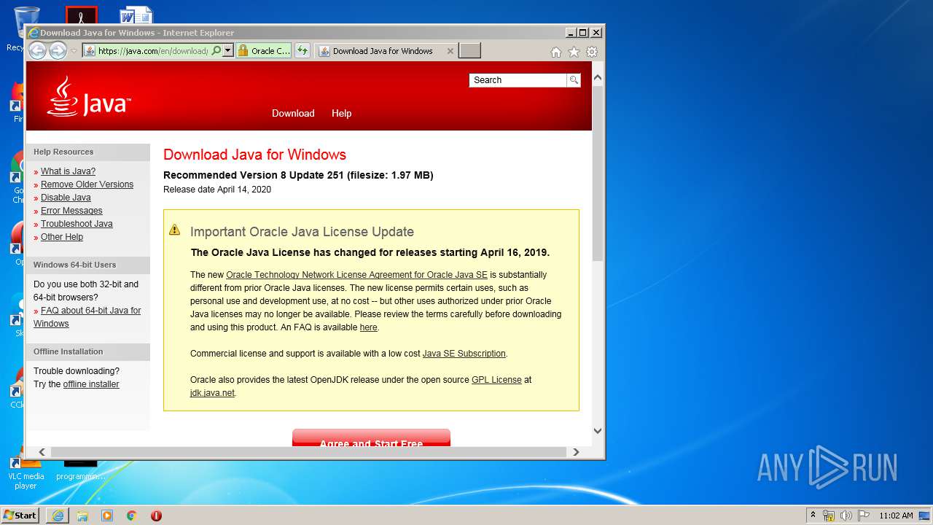Open the Other Help link
This screenshot has width=933, height=525.
pyautogui.click(x=62, y=237)
